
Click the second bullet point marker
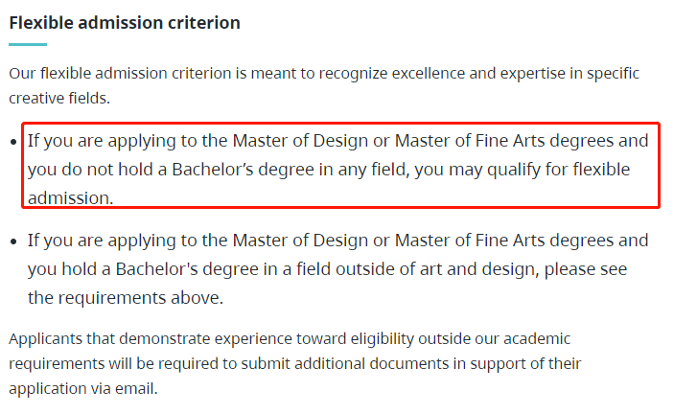click(x=13, y=241)
